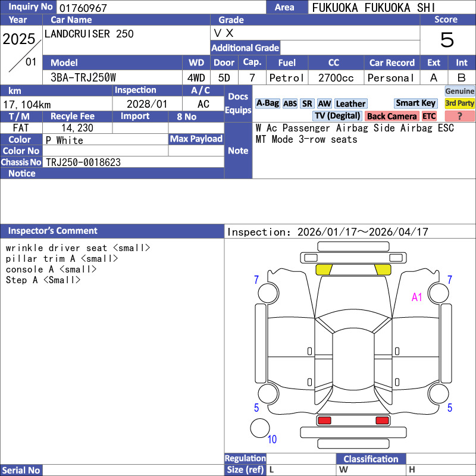476x476 pixels.
Task: Select the ABS equipment badge
Action: (x=290, y=104)
